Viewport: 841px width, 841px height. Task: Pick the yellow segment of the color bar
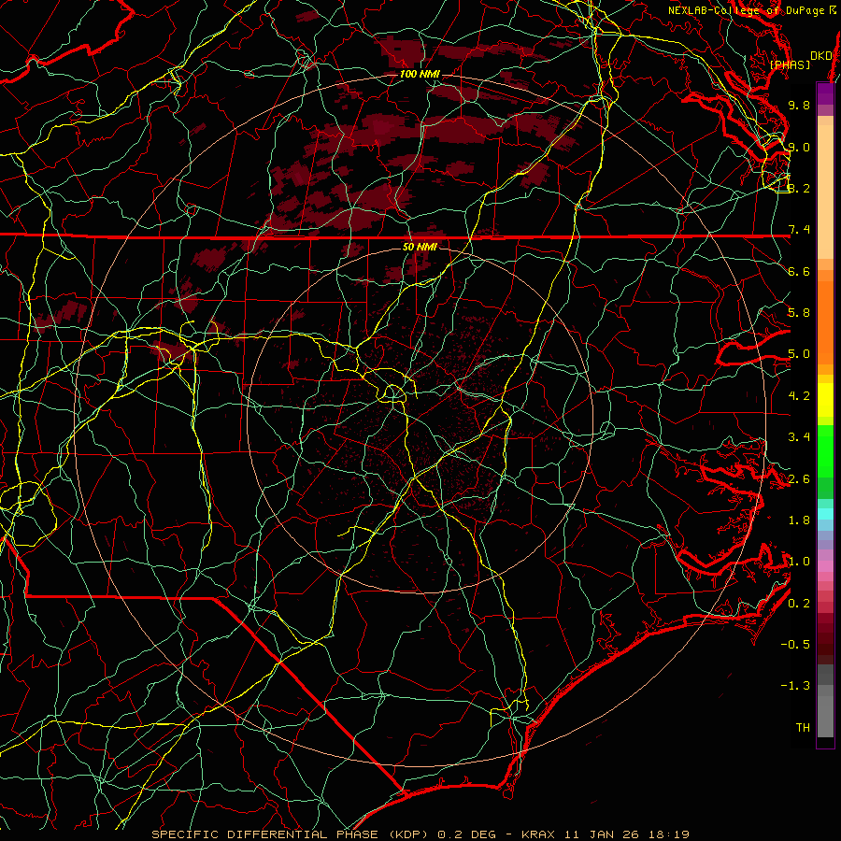click(x=825, y=400)
